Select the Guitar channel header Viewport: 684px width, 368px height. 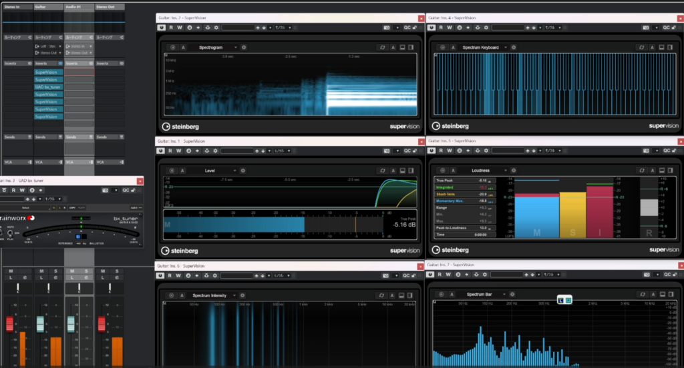pos(48,7)
